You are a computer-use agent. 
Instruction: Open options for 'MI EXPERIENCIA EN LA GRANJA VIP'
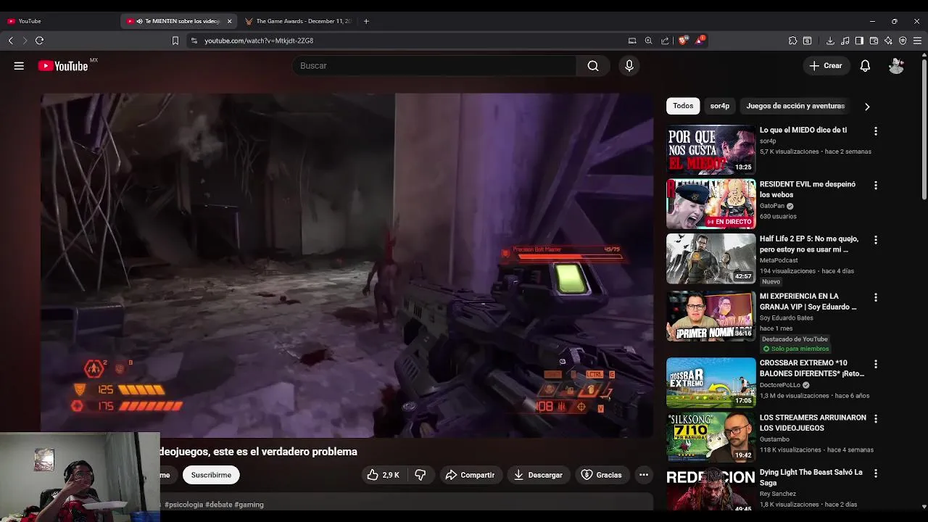click(875, 297)
